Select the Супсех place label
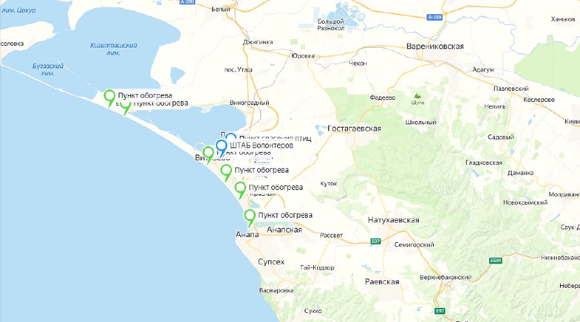580x322 pixels. (271, 261)
